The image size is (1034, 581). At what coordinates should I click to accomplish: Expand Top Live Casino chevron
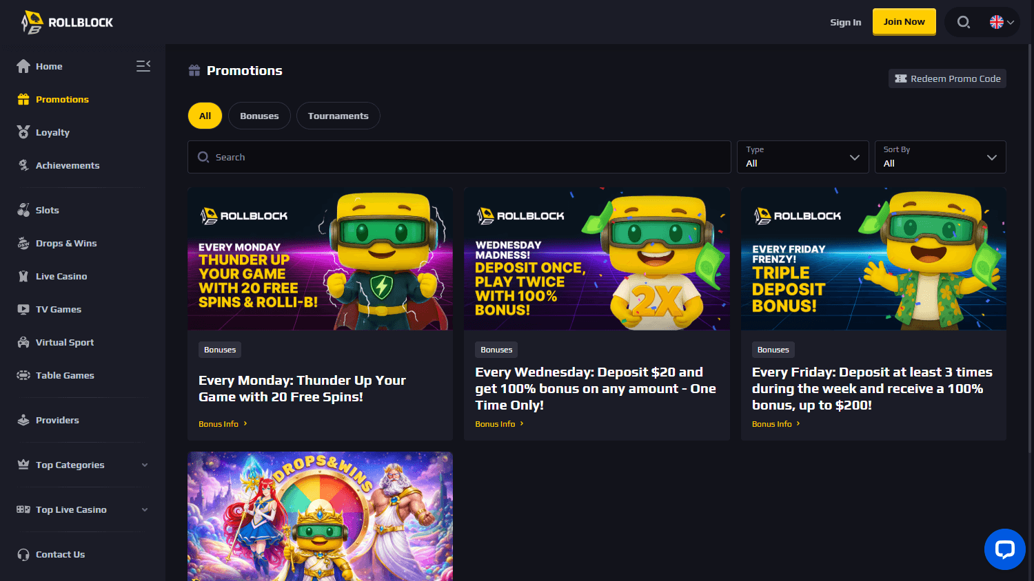point(145,509)
